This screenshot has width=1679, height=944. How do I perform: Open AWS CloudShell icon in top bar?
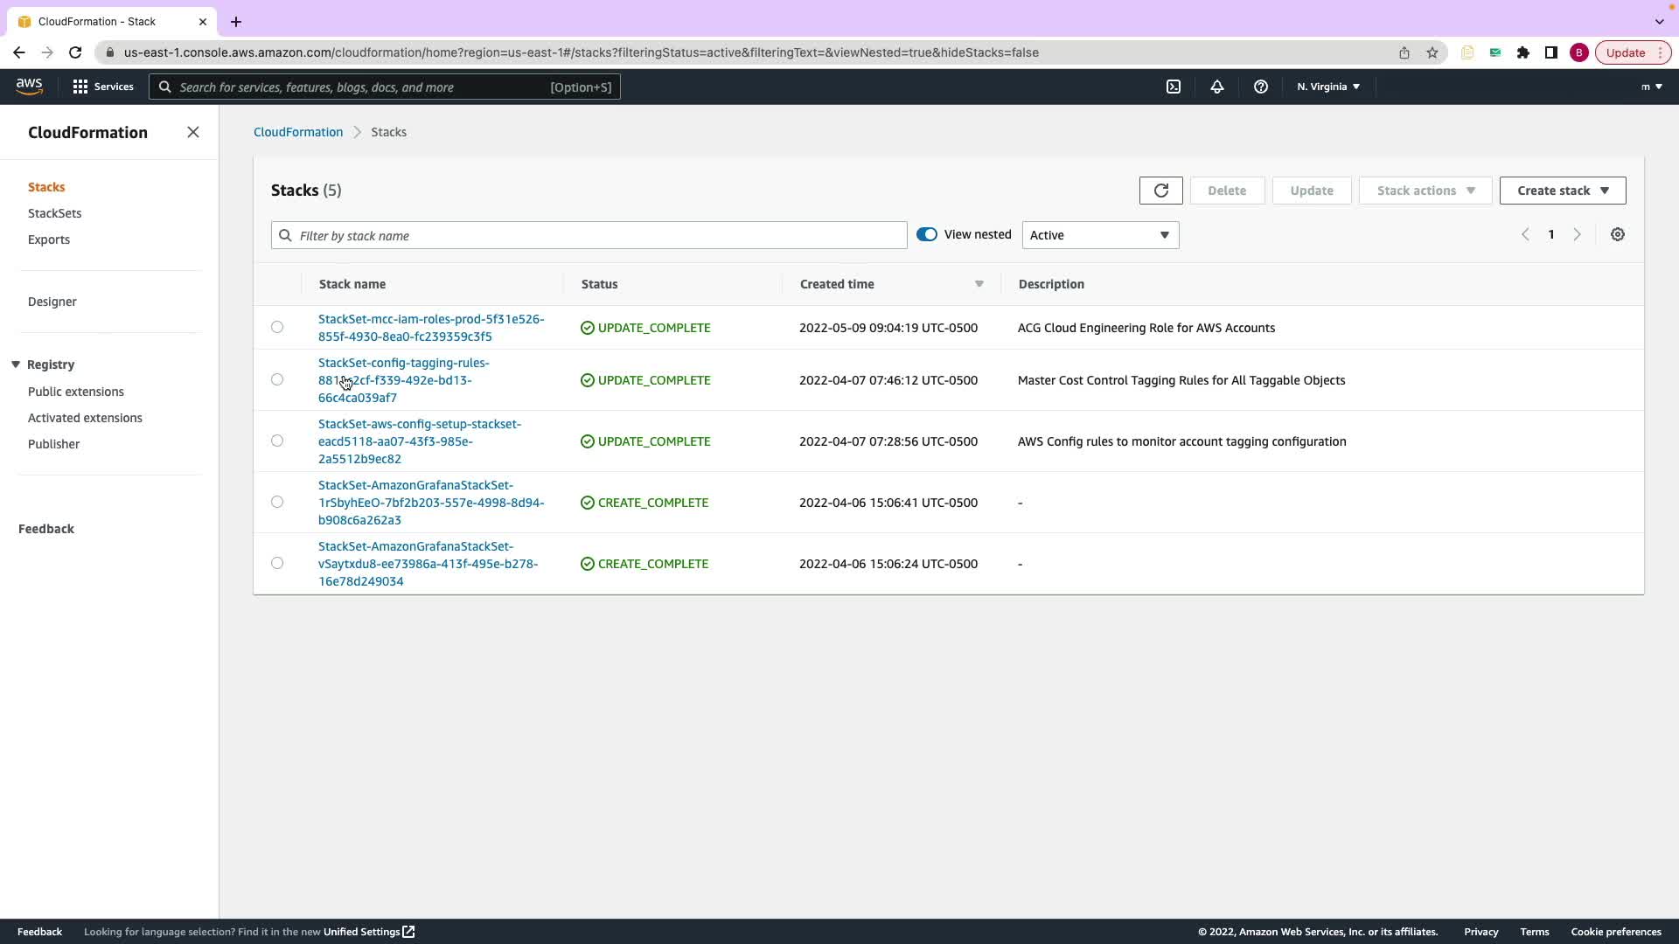(x=1174, y=87)
